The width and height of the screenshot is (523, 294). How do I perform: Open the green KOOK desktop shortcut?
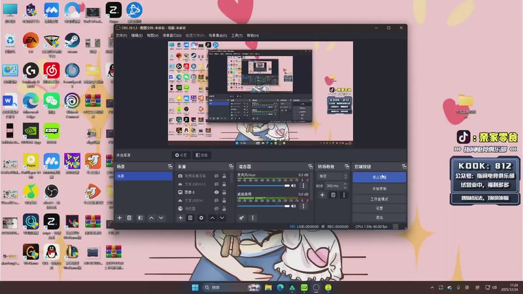click(52, 134)
